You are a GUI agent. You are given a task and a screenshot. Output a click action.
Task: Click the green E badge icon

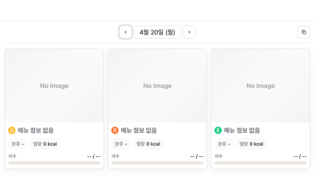(218, 130)
